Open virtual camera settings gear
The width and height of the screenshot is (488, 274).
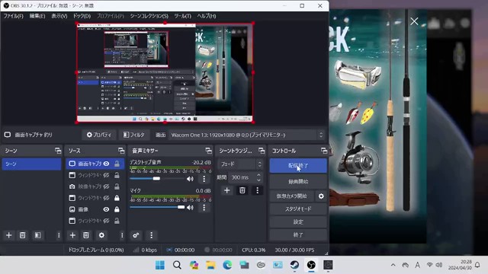click(321, 196)
